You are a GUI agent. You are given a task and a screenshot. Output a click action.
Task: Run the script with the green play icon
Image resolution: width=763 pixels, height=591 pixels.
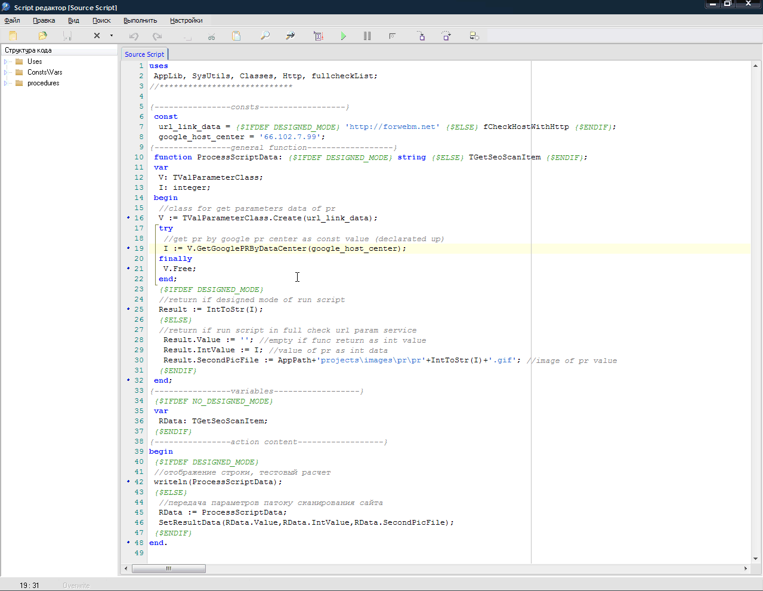pos(344,36)
